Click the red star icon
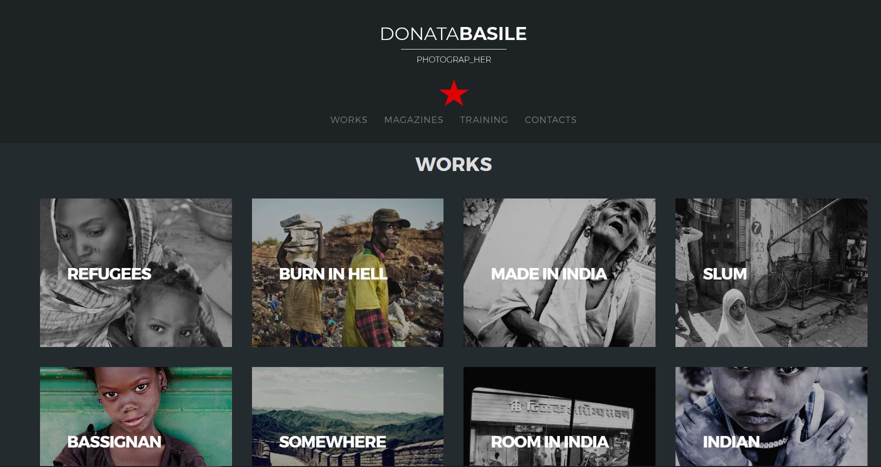The image size is (881, 467). 453,93
